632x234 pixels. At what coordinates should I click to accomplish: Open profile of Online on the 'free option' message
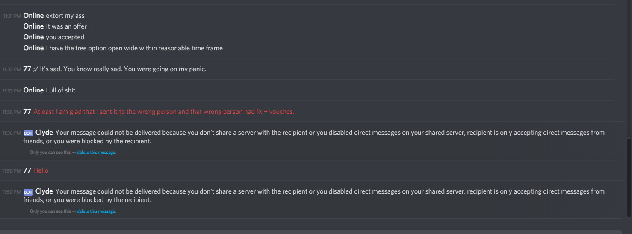pyautogui.click(x=33, y=48)
